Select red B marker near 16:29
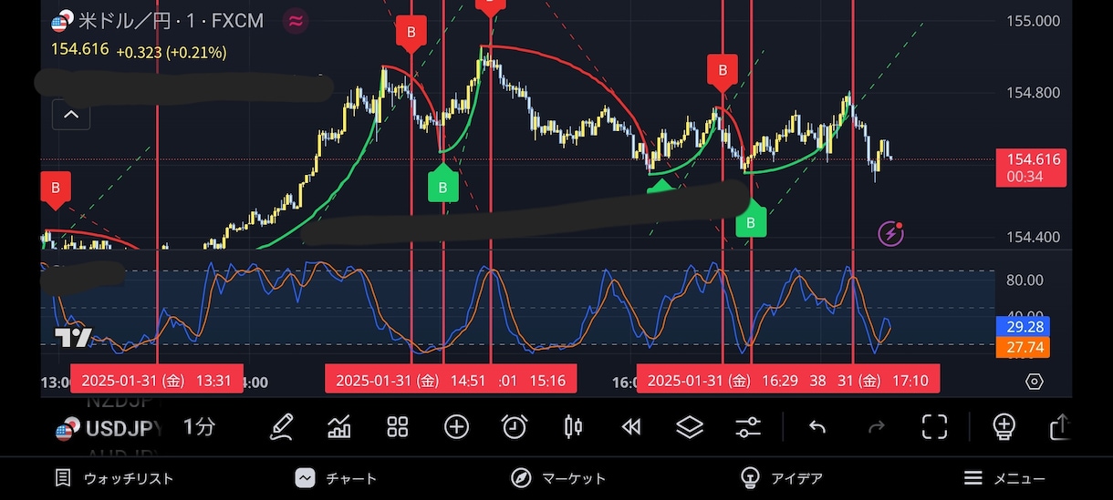 (723, 71)
